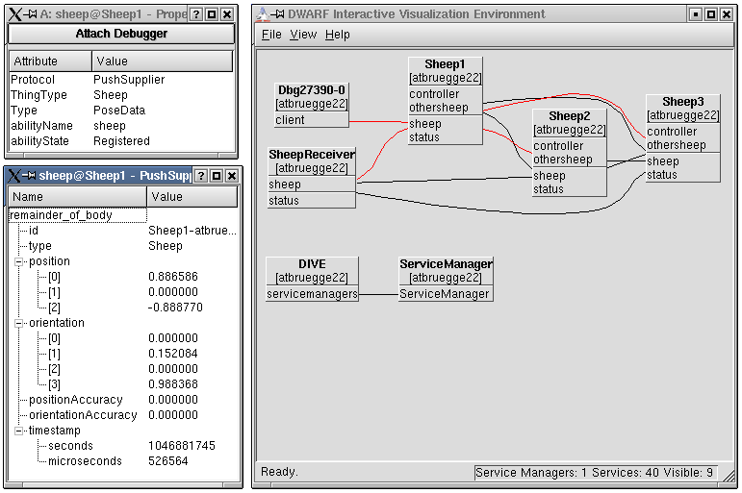Collapse the position tree node
This screenshot has height=493, width=742.
point(18,261)
